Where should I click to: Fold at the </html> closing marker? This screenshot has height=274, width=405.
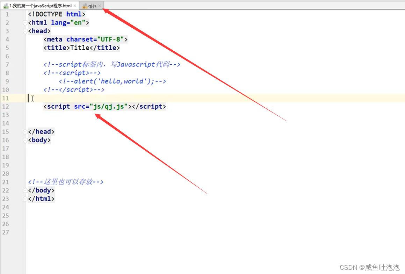click(25, 199)
